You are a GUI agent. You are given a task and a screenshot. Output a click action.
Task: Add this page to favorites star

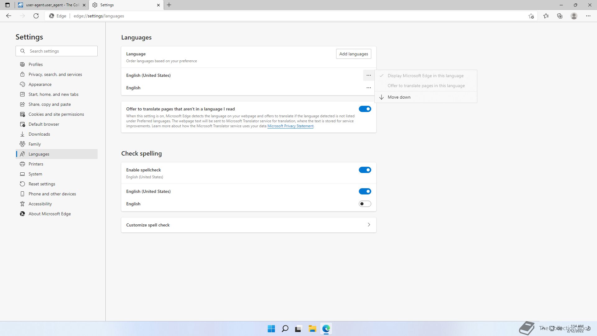(x=531, y=16)
